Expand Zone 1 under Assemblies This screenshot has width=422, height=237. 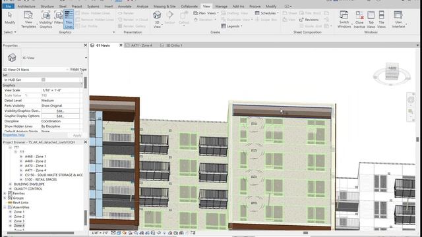pos(10,212)
